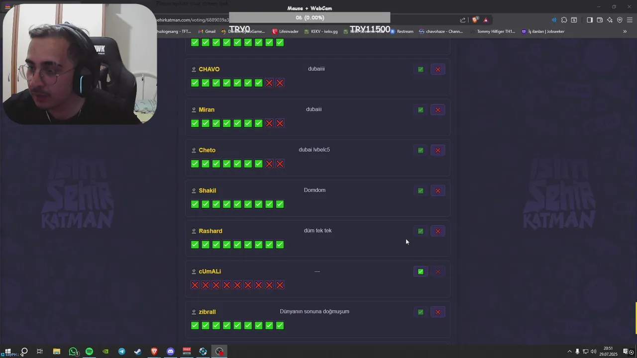This screenshot has width=637, height=358.
Task: Open the Windows Start menu
Action: tap(7, 352)
